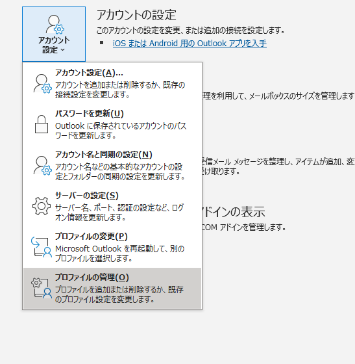The image size is (355, 364).
Task: Click the アドインの表示 heading behind menu
Action: pyautogui.click(x=233, y=212)
